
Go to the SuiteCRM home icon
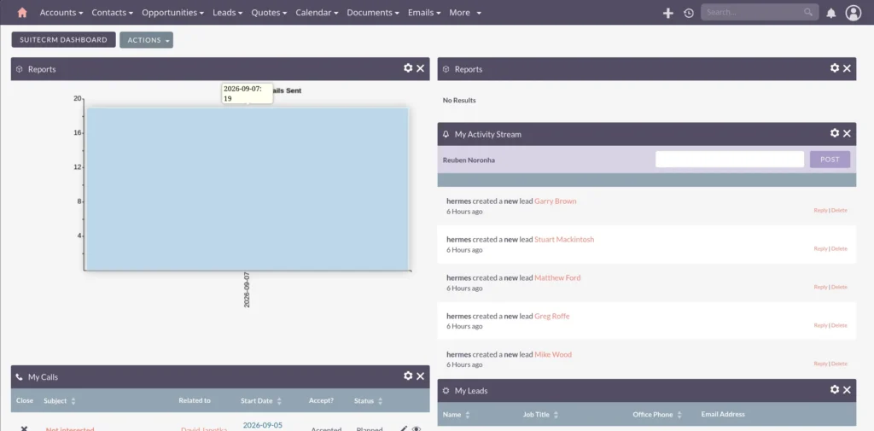point(22,12)
